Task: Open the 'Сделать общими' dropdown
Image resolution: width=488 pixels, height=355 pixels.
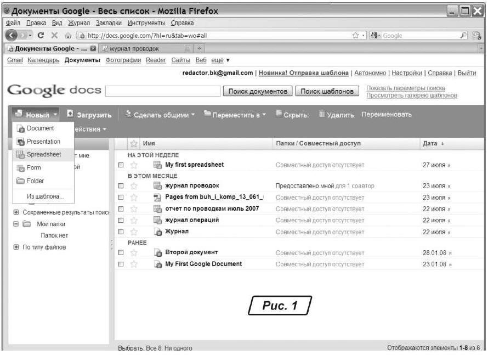Action: pyautogui.click(x=159, y=115)
